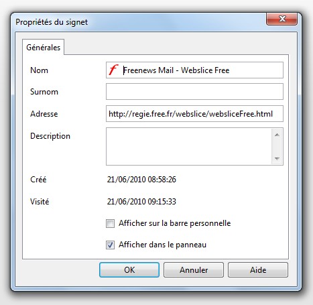Click the red Free favicon in Nom field
The width and height of the screenshot is (313, 305).
click(x=113, y=70)
